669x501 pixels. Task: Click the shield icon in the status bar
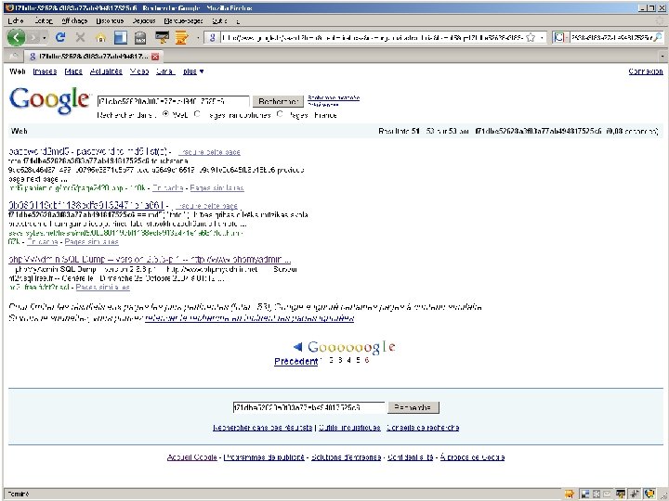(649, 495)
